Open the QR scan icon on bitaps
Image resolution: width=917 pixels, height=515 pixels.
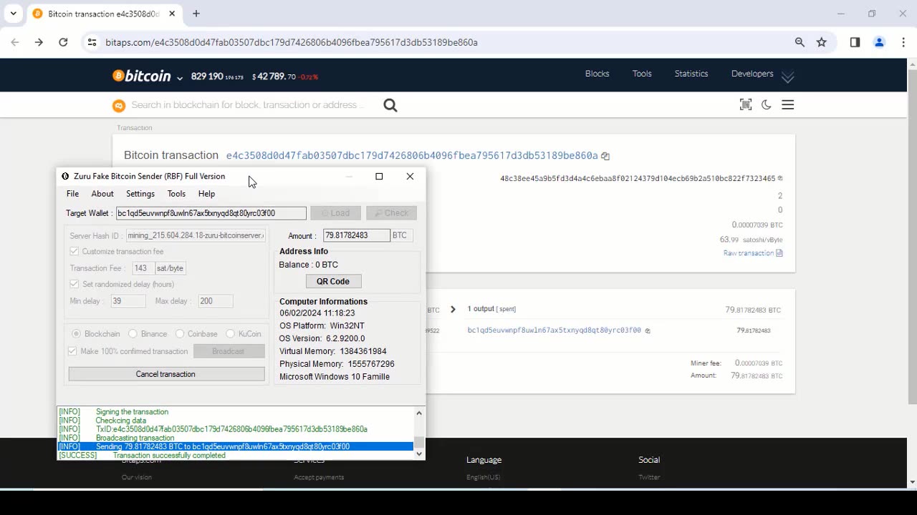pyautogui.click(x=746, y=105)
